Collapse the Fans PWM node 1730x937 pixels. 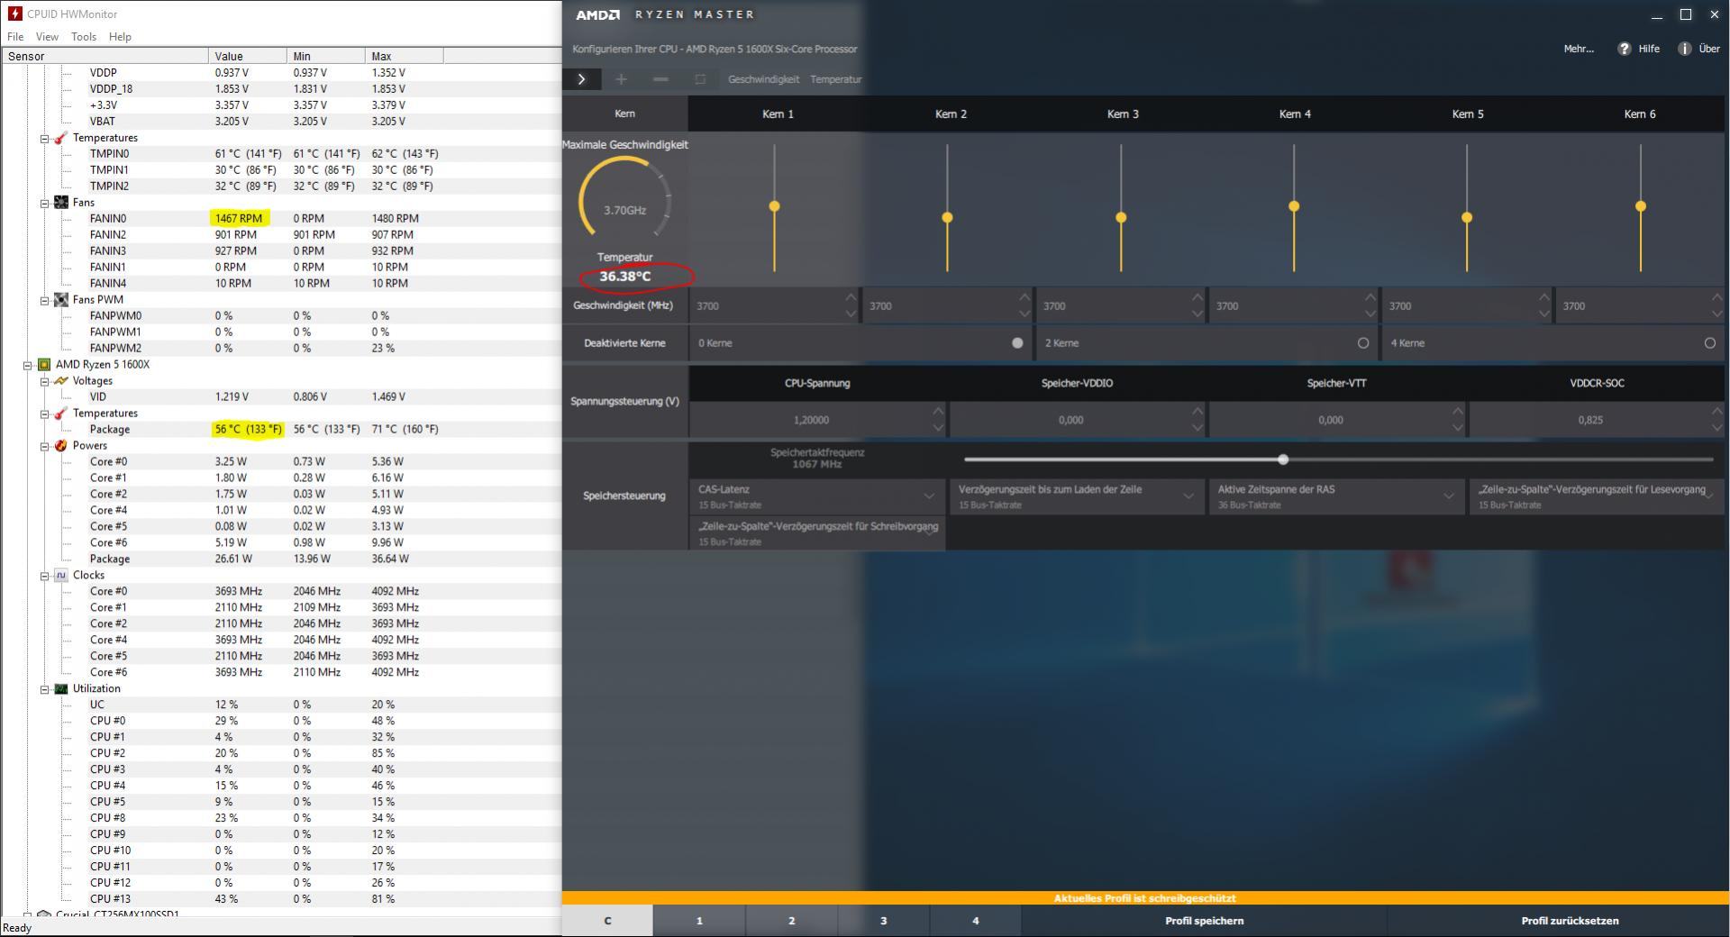click(44, 300)
